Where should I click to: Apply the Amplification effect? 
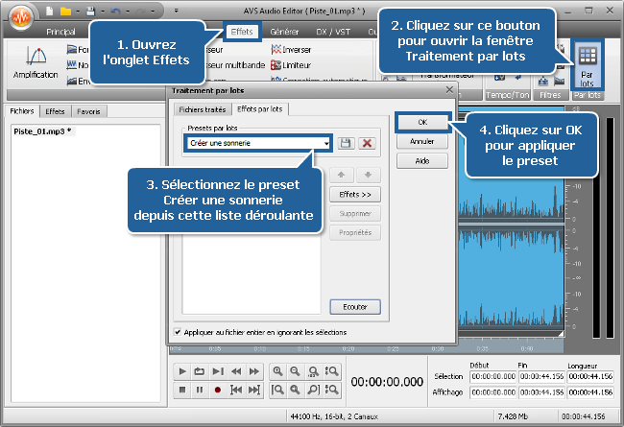(36, 62)
